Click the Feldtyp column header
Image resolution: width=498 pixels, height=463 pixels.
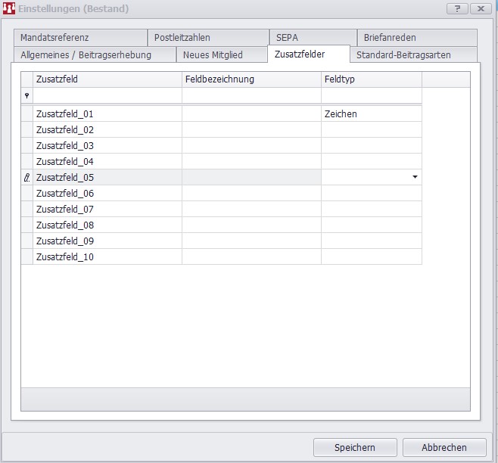tap(371, 79)
